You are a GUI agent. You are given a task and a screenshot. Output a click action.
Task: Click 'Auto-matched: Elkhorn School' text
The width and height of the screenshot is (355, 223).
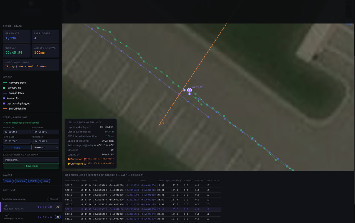click(22, 122)
